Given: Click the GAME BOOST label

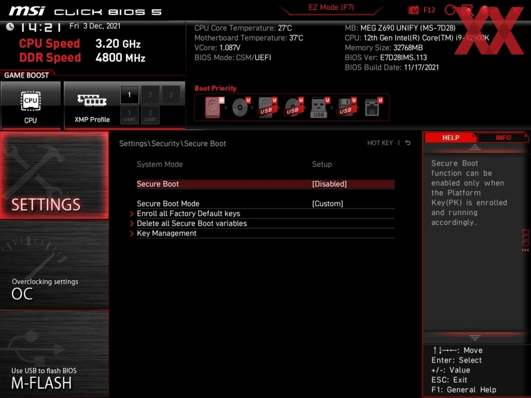Looking at the screenshot, I should coord(27,75).
